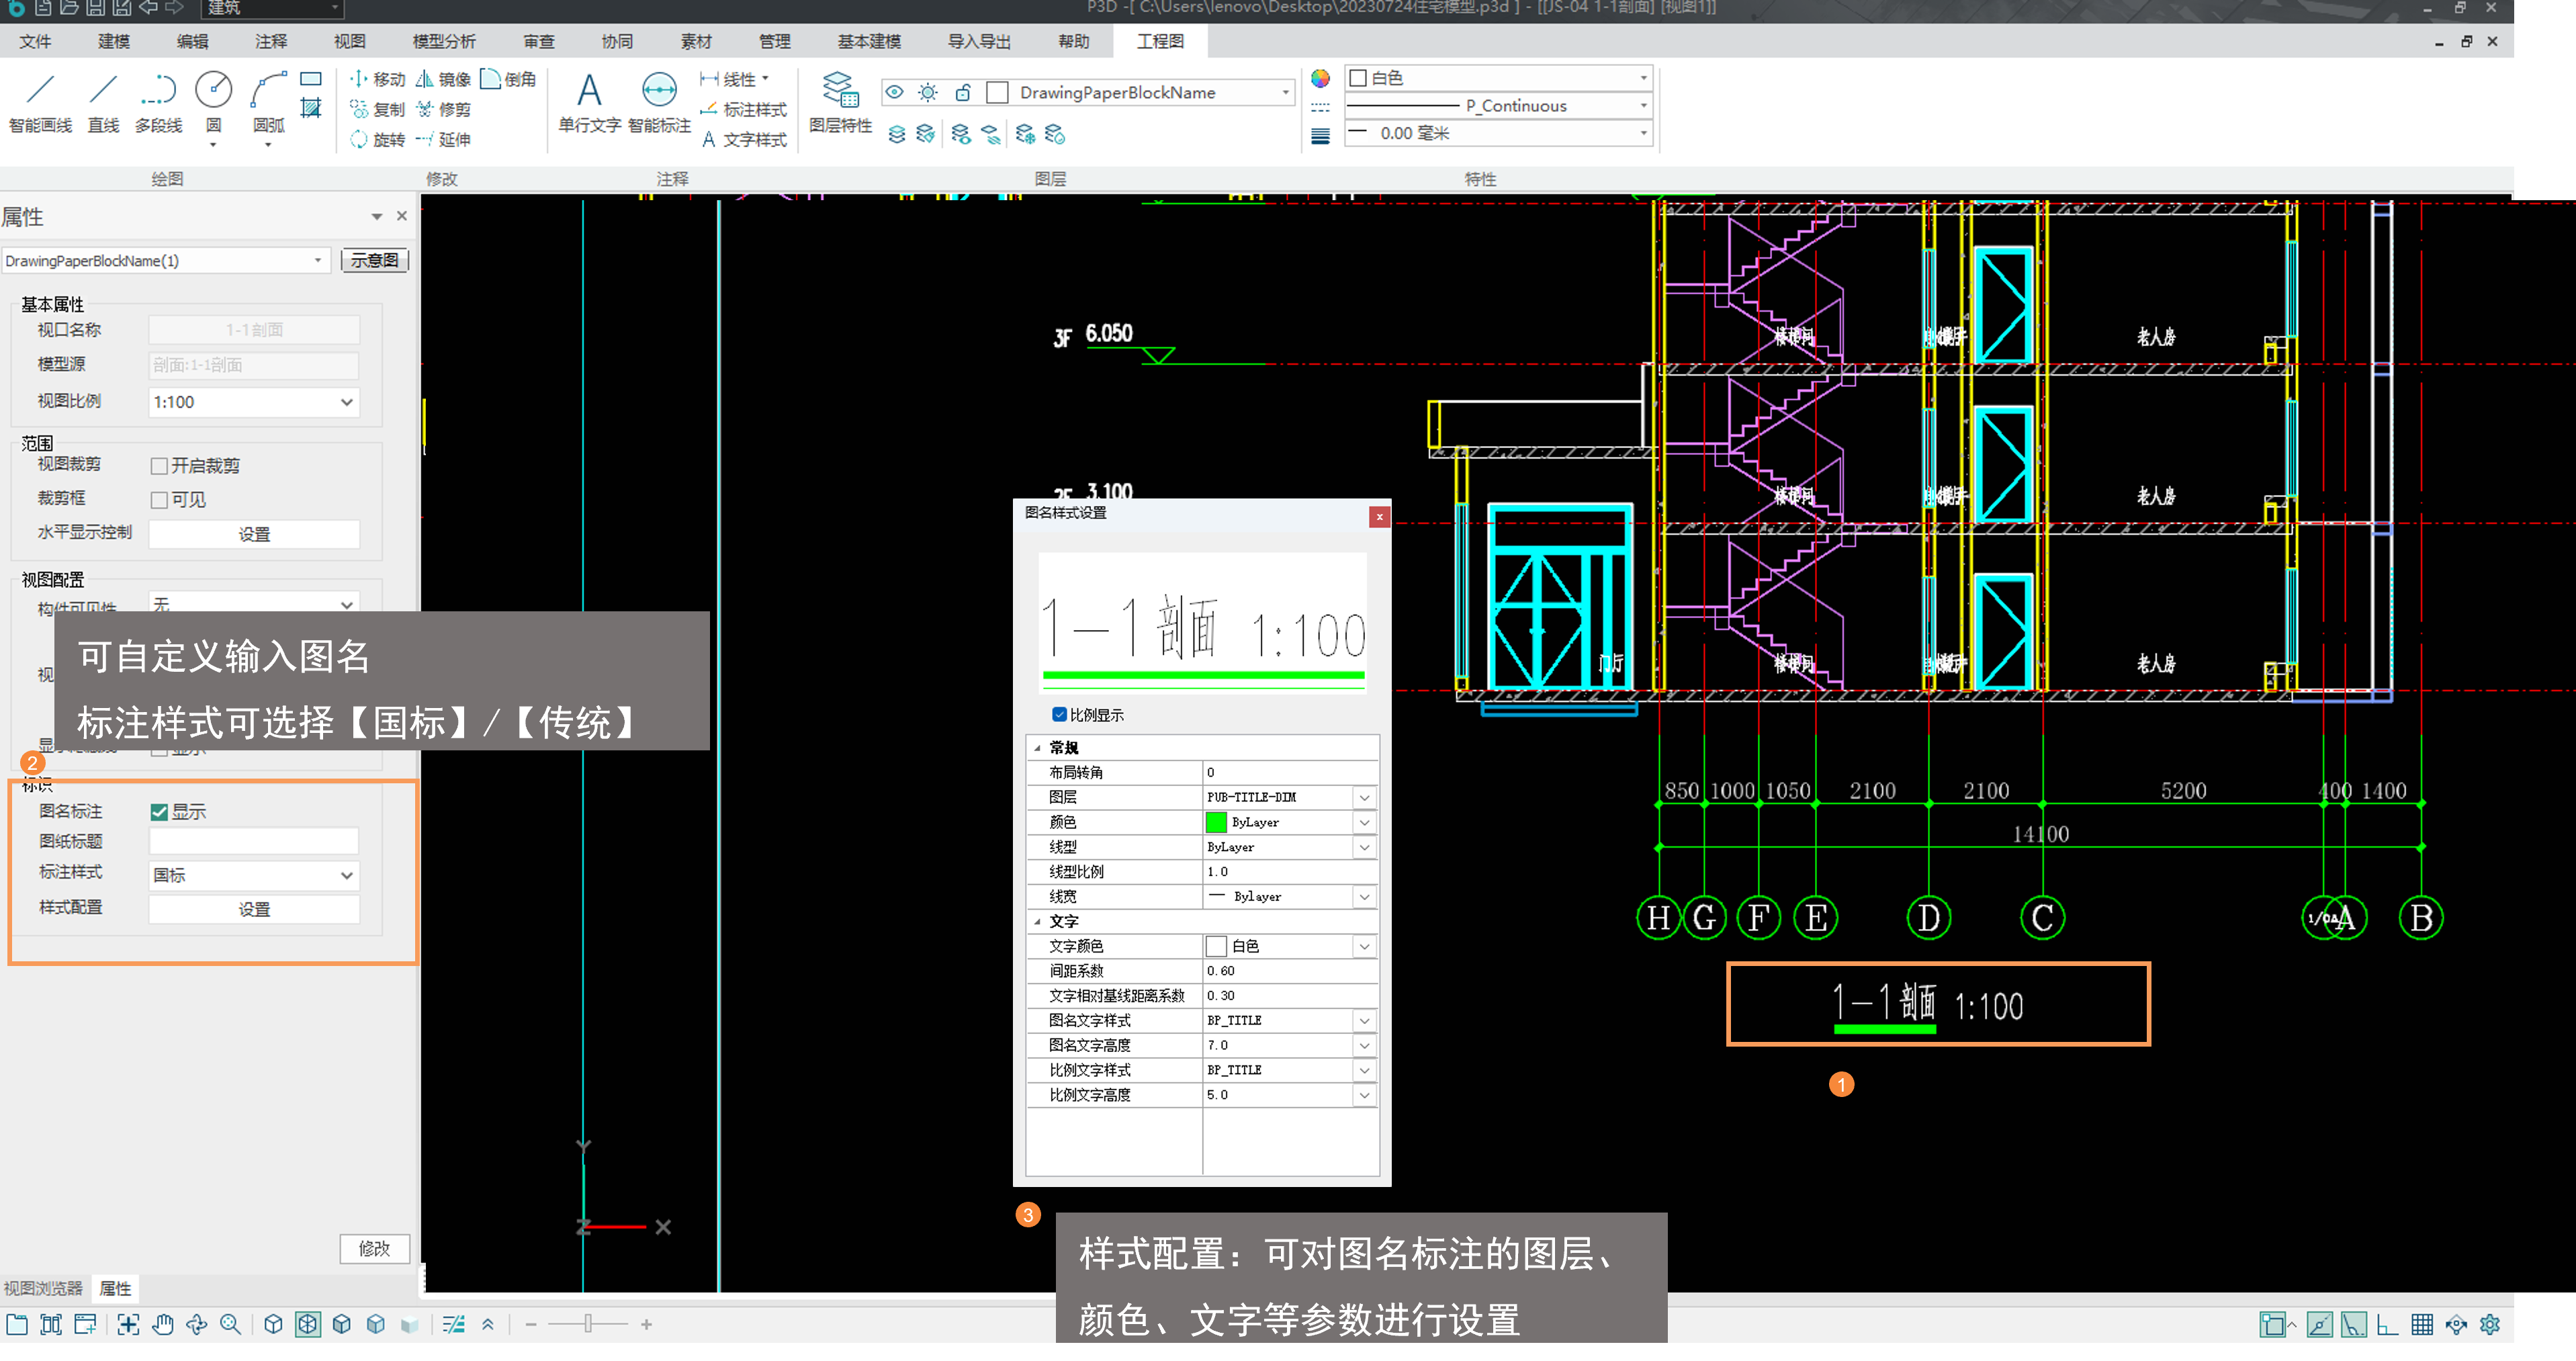Click the 样式配置 设置 button

pos(254,909)
